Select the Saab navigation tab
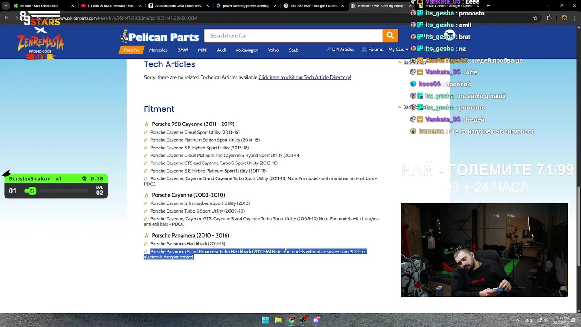The image size is (581, 327). click(x=294, y=50)
